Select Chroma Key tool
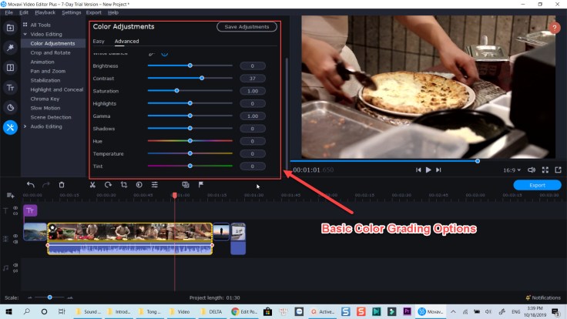Viewport: 567px width, 319px height. pos(45,99)
